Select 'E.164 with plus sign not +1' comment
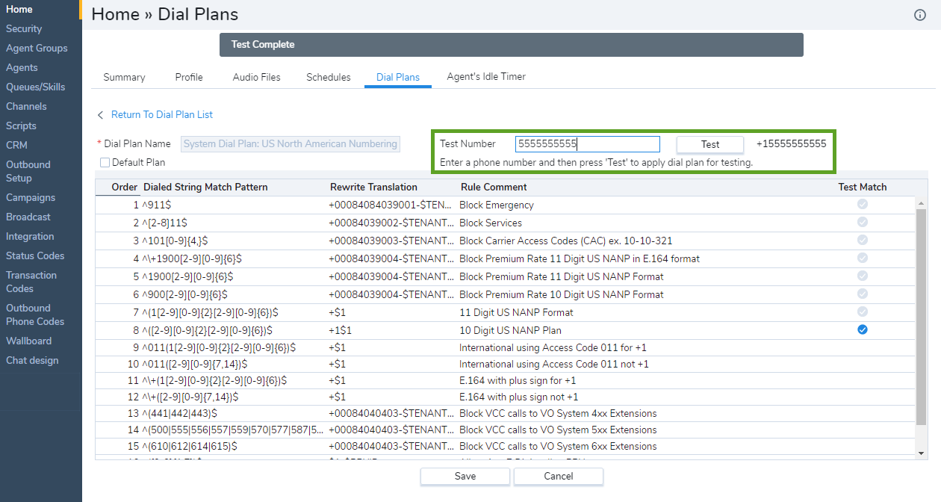This screenshot has width=941, height=502. coord(519,397)
